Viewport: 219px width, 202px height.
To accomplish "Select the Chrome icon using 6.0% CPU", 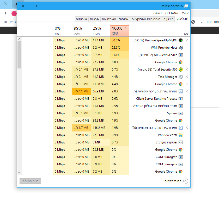I will click(181, 62).
